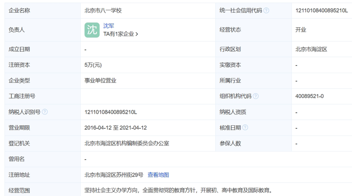This screenshot has height=196, width=352.
Task: Click the help icon beside 核准日期
Action: [245, 127]
